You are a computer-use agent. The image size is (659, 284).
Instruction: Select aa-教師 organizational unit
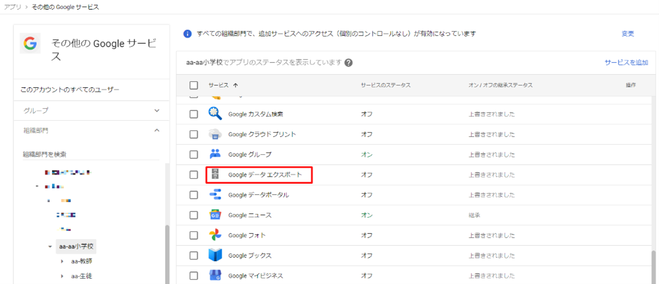81,261
